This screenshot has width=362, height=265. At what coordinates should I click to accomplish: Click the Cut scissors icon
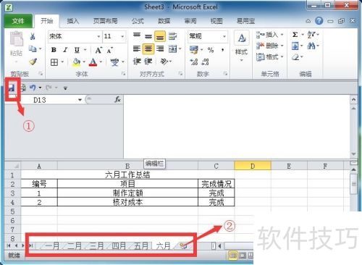(x=33, y=36)
